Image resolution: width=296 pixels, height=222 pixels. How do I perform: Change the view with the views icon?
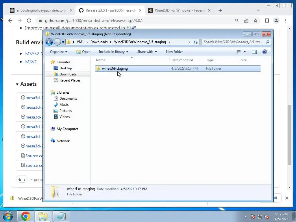238,52
